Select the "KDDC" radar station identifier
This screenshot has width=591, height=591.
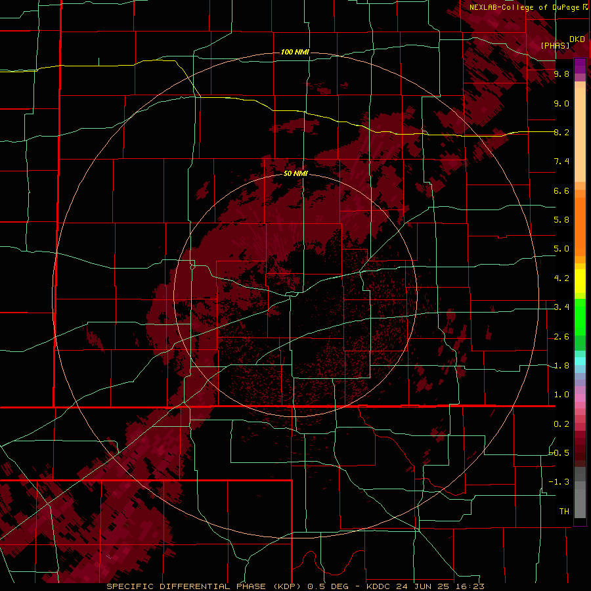click(x=377, y=586)
